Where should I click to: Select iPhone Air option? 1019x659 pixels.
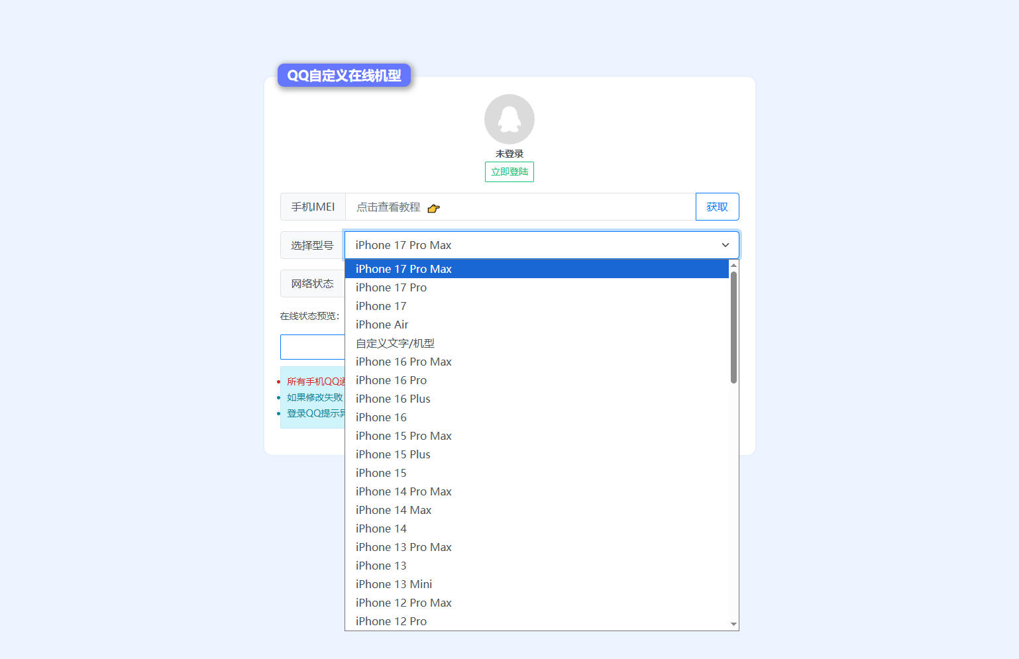[x=537, y=325]
